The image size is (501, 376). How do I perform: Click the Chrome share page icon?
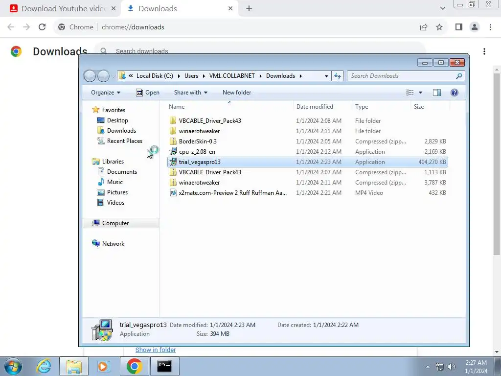tap(424, 27)
